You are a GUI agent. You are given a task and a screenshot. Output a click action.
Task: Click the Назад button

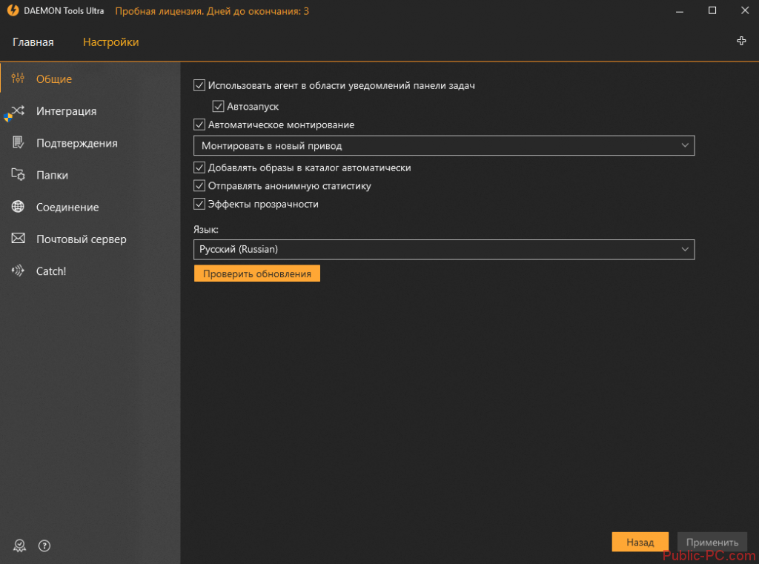[640, 543]
